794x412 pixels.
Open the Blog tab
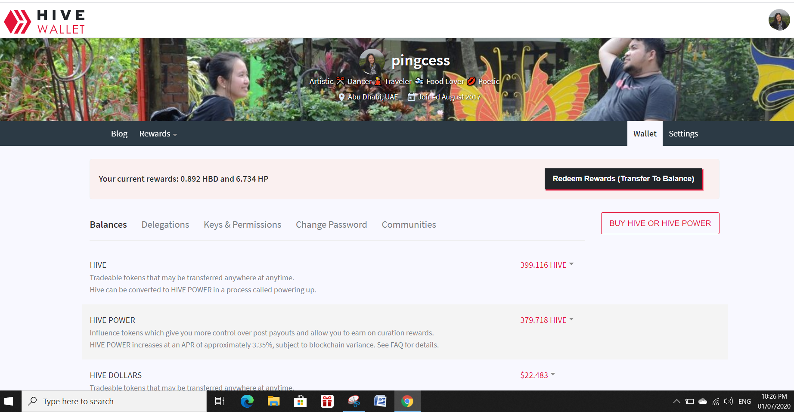pos(119,133)
